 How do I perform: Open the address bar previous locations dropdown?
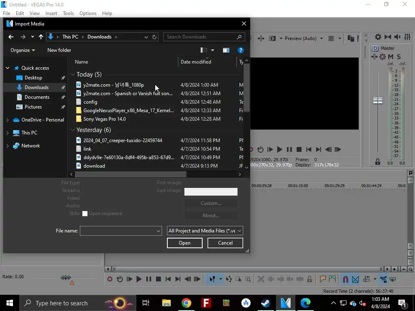point(146,37)
